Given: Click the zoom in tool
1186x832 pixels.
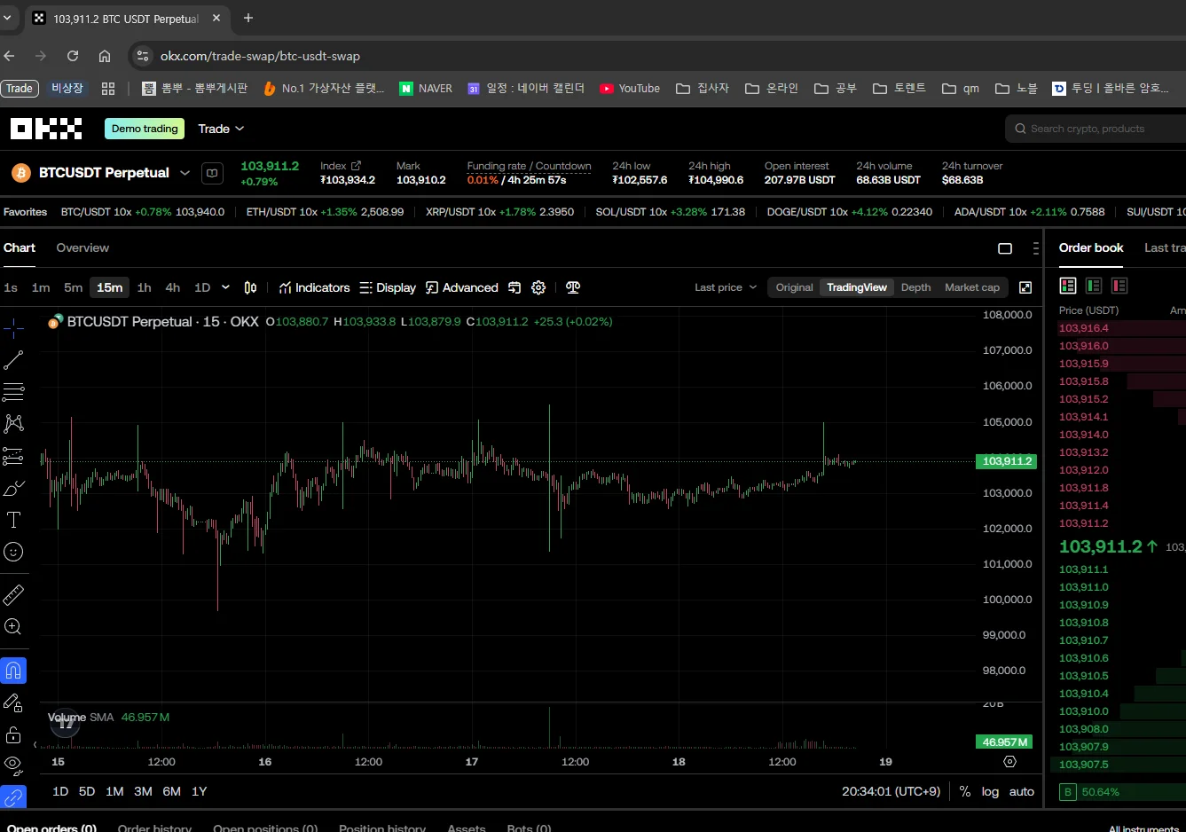Looking at the screenshot, I should [x=13, y=627].
